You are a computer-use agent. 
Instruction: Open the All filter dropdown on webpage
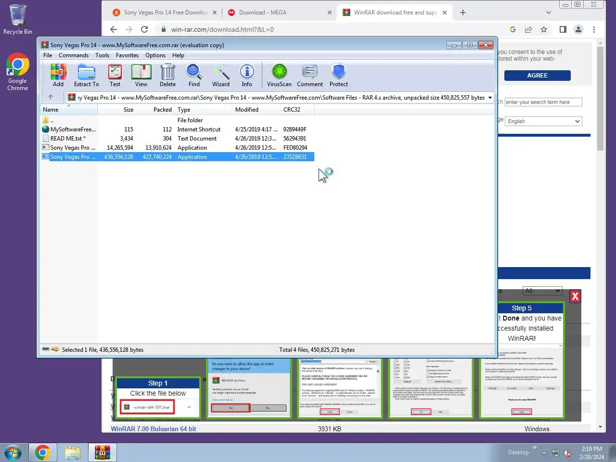click(542, 291)
